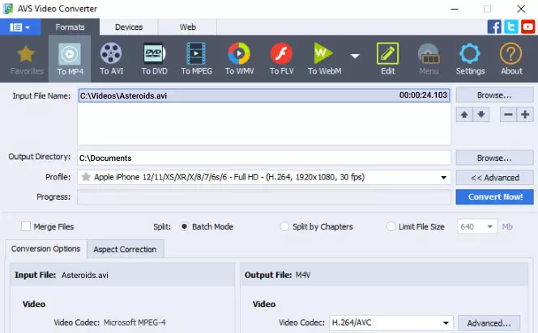Open the disc Menu tool
538x333 pixels.
coord(429,59)
